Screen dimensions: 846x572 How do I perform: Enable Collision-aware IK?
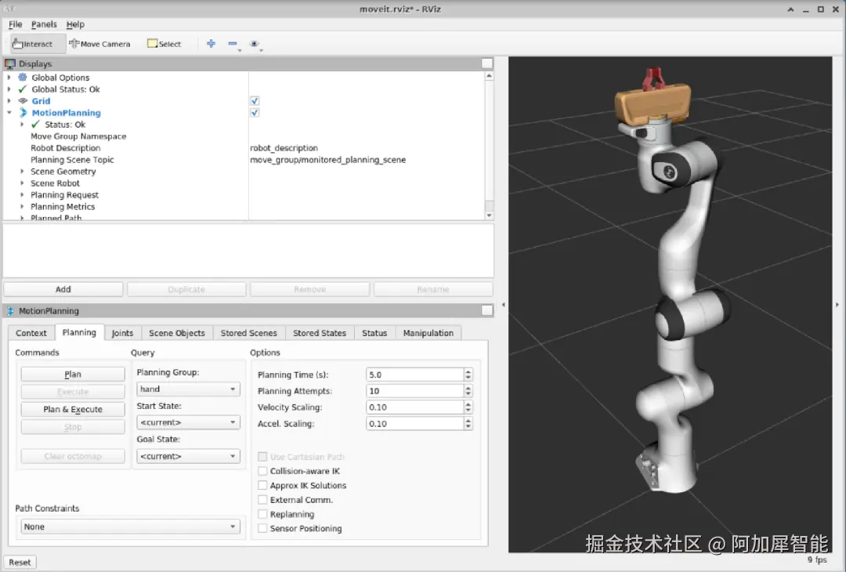coord(262,471)
